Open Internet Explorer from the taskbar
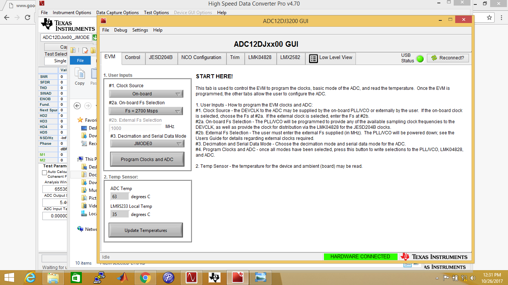The height and width of the screenshot is (285, 508). 30,278
